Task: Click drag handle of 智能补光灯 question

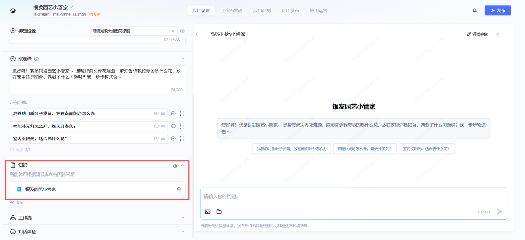Action: tap(182, 126)
